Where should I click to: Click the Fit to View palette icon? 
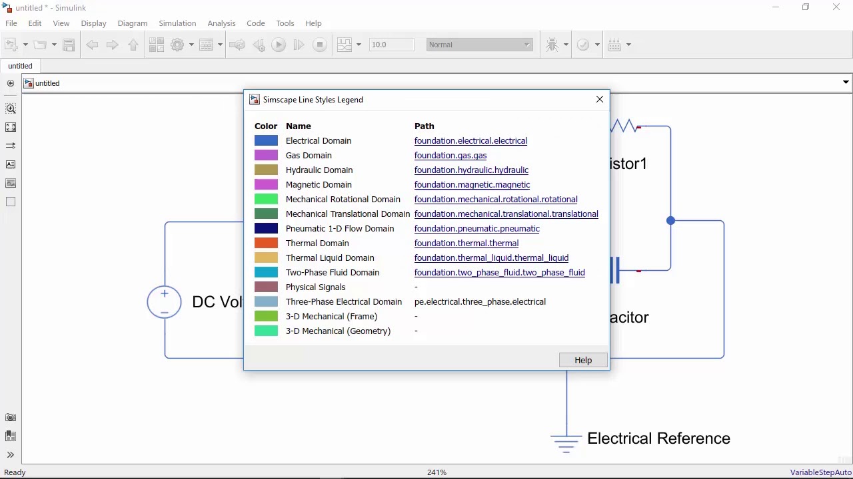(11, 127)
